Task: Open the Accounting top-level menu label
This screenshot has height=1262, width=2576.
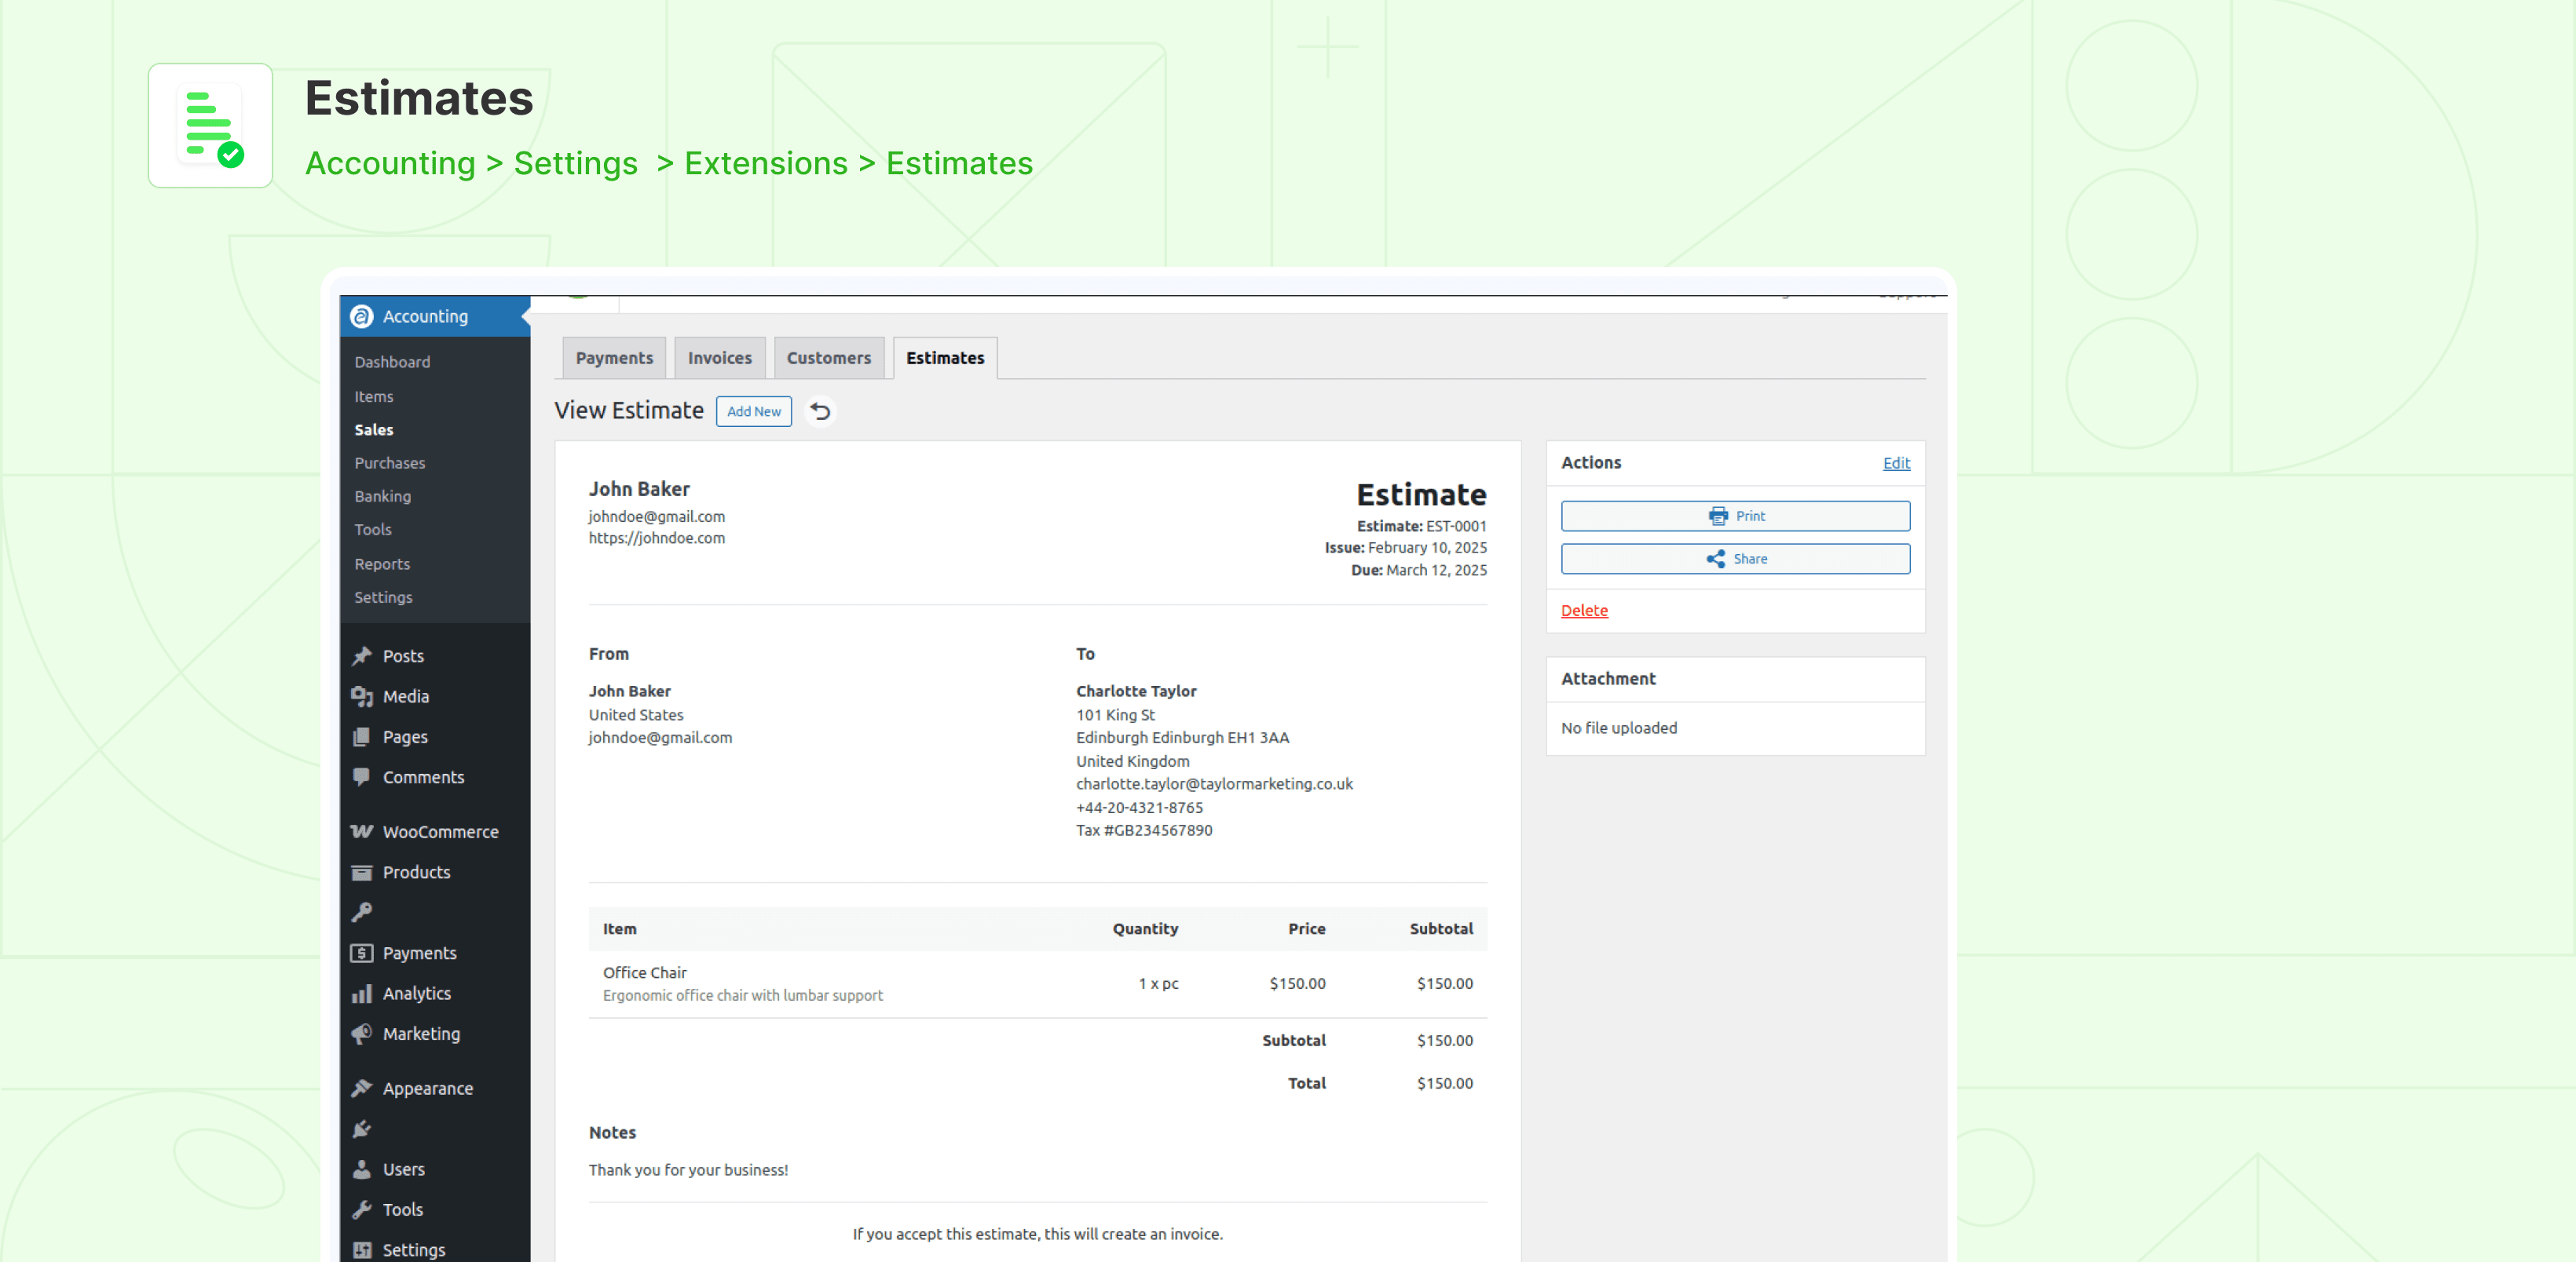Action: coord(425,315)
